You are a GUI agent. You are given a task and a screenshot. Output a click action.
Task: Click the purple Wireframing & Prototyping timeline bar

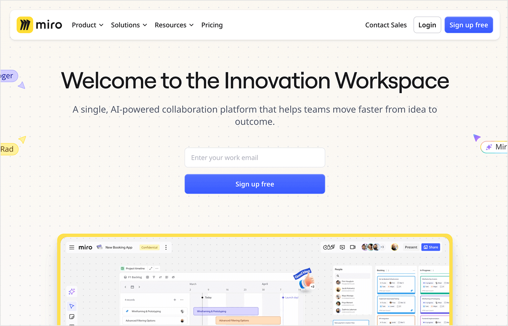point(226,311)
